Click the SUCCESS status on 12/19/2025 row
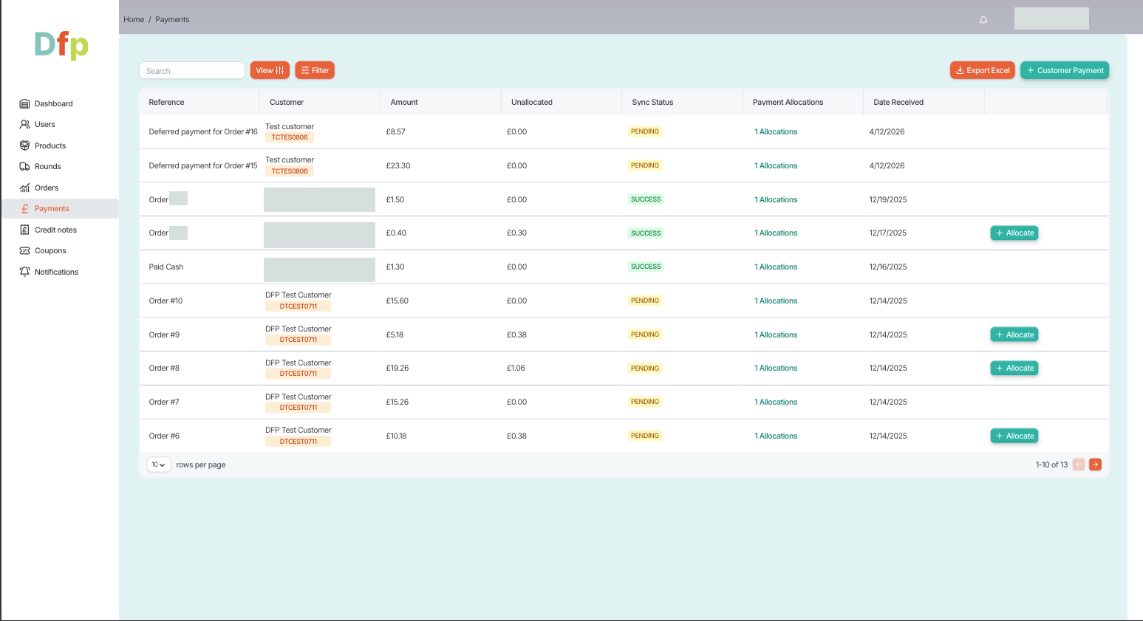Image resolution: width=1143 pixels, height=621 pixels. (x=646, y=199)
